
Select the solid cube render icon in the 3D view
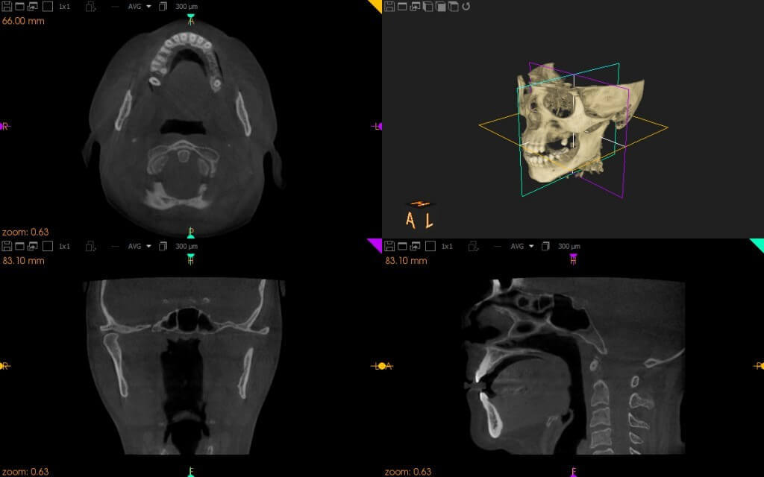(x=441, y=7)
